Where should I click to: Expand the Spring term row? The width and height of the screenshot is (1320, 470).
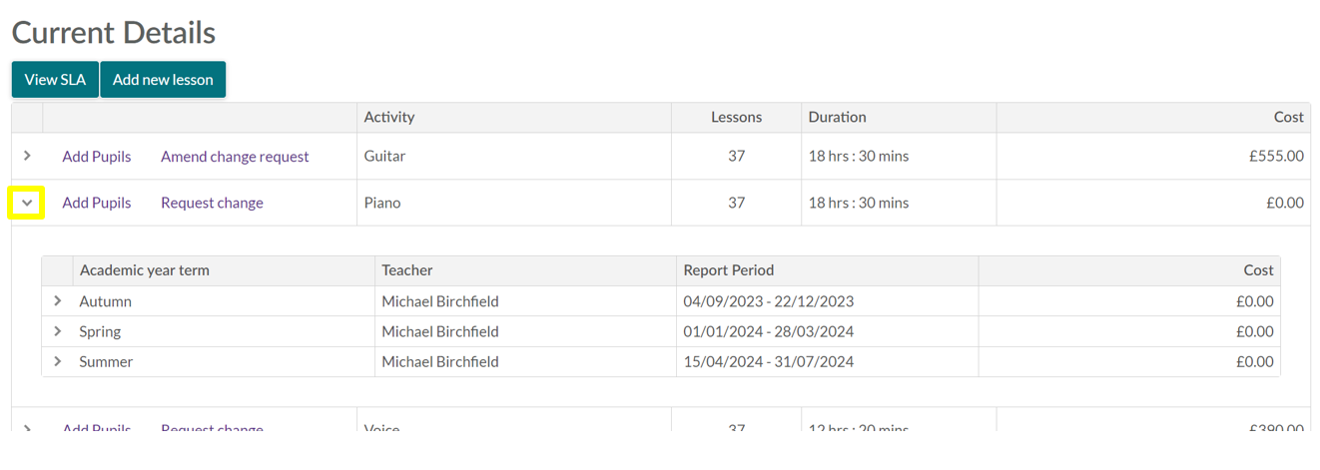[58, 331]
